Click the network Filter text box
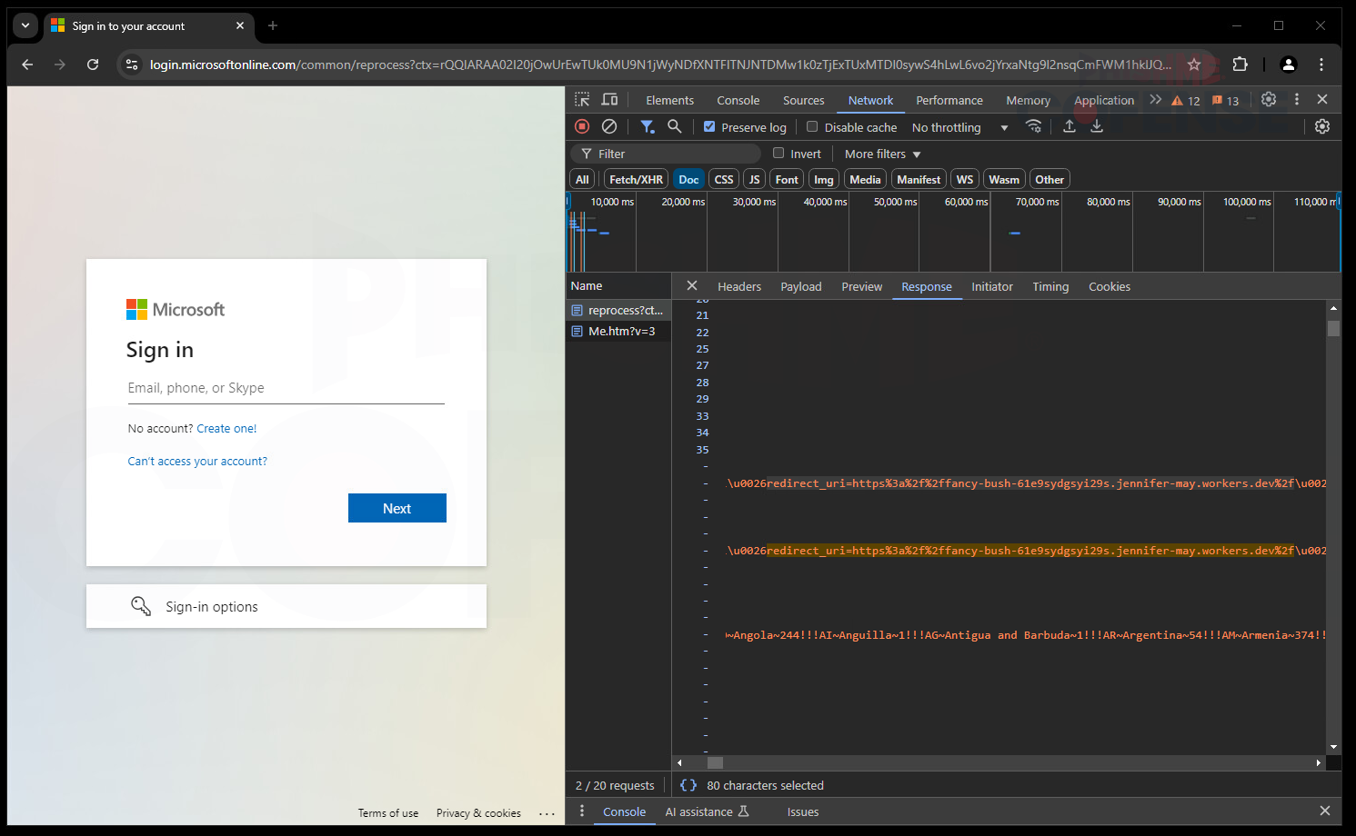The width and height of the screenshot is (1356, 836). [666, 154]
